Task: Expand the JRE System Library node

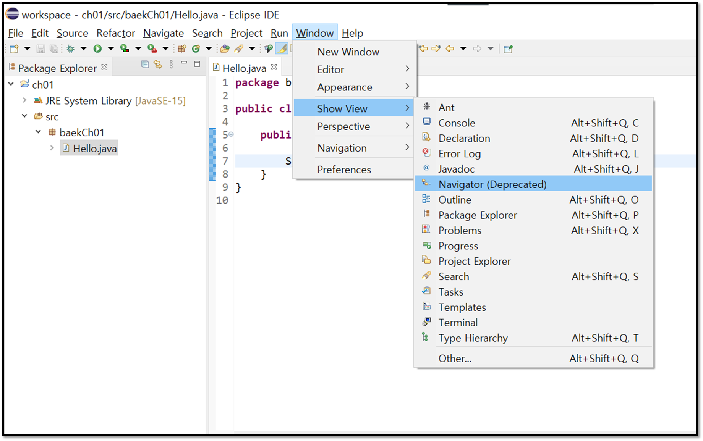Action: (24, 100)
